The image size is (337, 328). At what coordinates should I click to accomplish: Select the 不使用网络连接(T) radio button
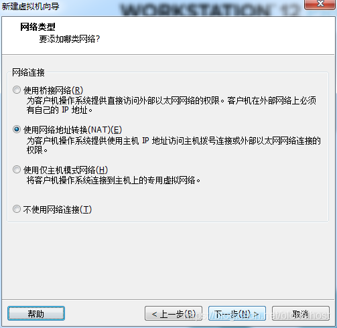pos(17,210)
